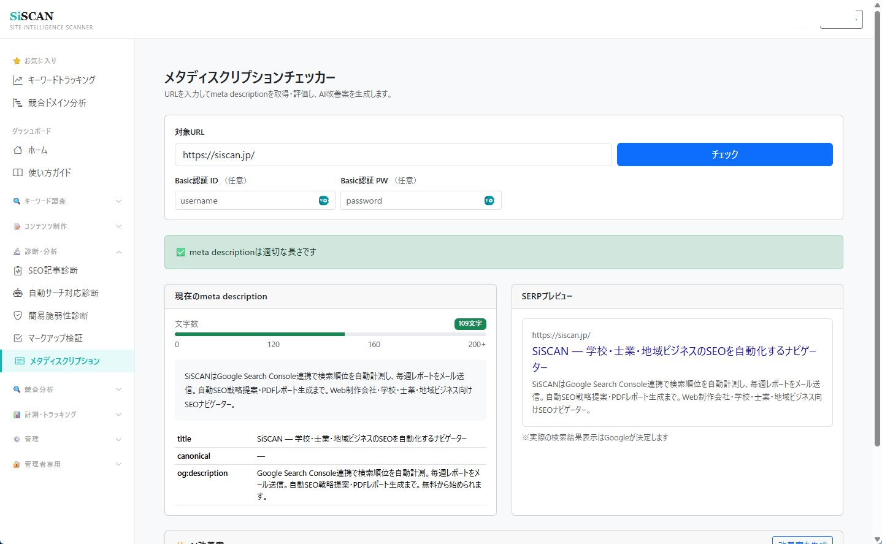Click the 現在のmeta description panel header
The height and width of the screenshot is (544, 882).
tap(331, 296)
